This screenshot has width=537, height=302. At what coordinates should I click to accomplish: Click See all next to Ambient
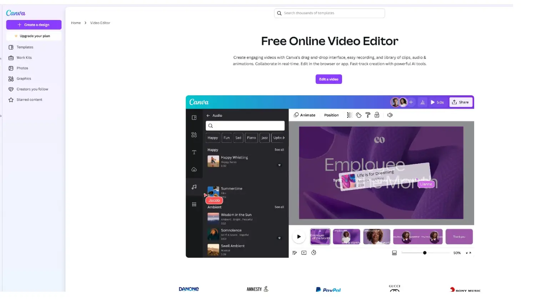[x=279, y=207]
